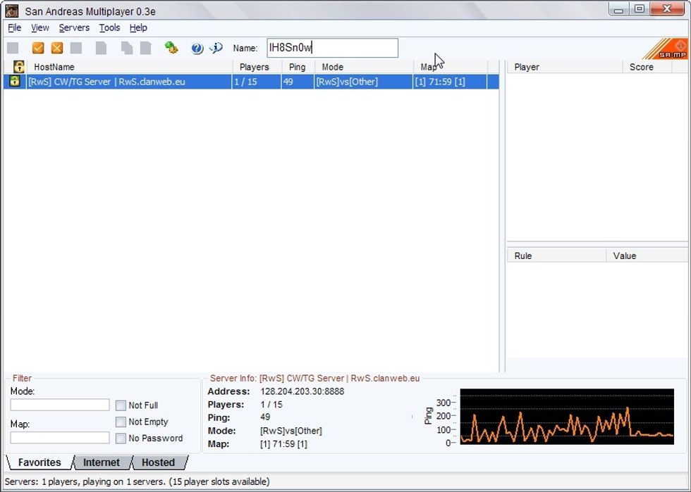Image resolution: width=691 pixels, height=492 pixels.
Task: Focus the Name input field
Action: (x=332, y=48)
